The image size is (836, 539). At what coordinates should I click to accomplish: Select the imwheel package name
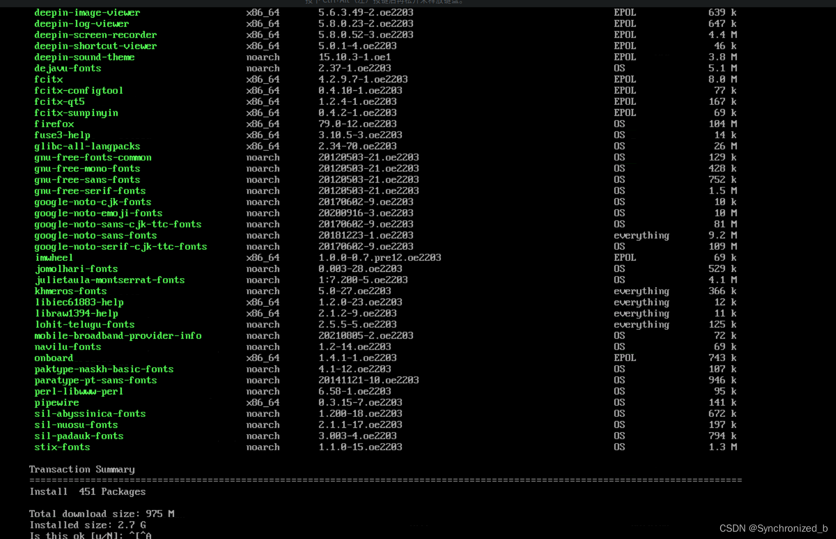[54, 258]
